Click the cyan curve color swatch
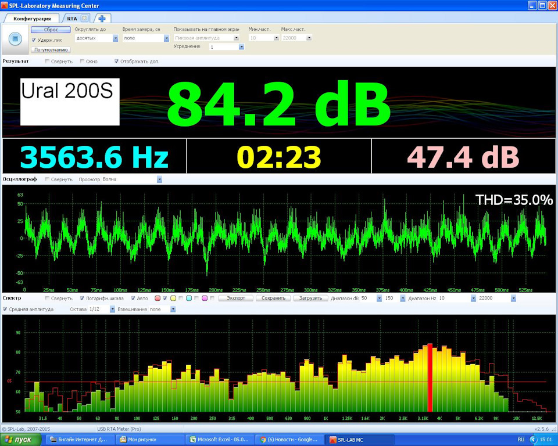 (189, 298)
